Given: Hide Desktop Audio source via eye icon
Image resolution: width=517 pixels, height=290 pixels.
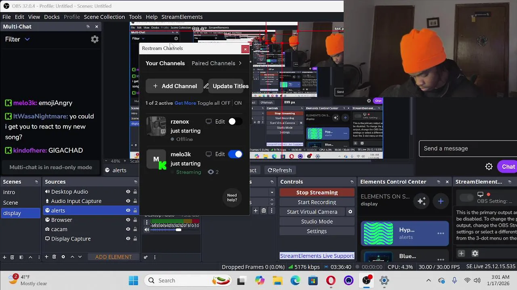Looking at the screenshot, I should [x=128, y=192].
